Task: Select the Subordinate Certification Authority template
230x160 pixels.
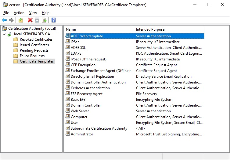Action: [x=99, y=128]
